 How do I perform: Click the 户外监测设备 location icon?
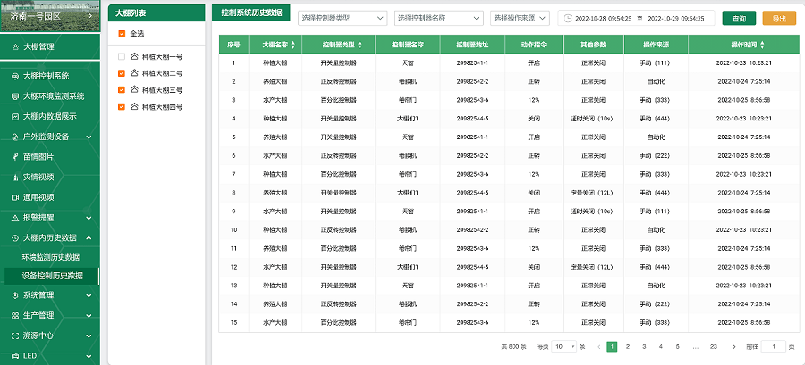(x=15, y=137)
